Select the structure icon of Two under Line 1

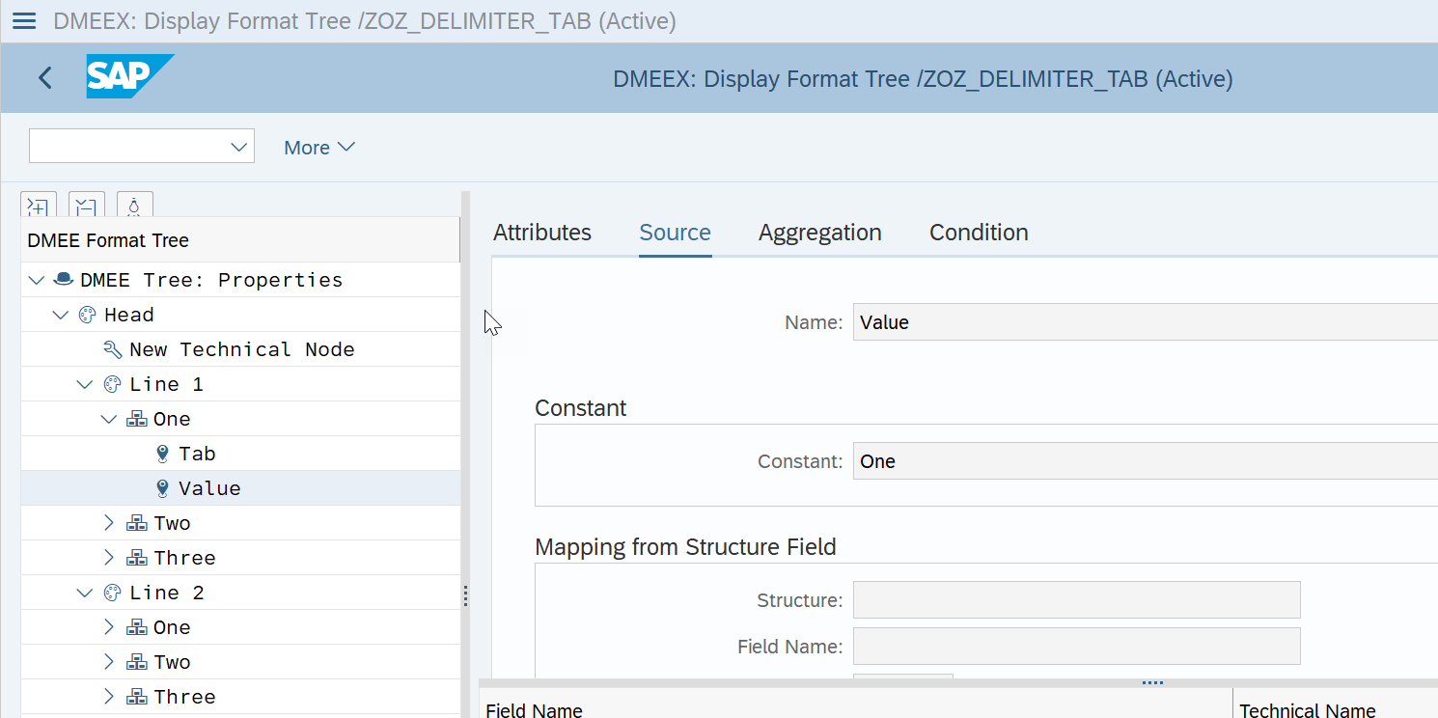[136, 523]
